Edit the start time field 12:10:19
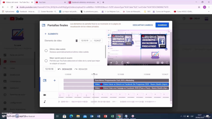The height and width of the screenshot is (119, 212). click(x=85, y=41)
